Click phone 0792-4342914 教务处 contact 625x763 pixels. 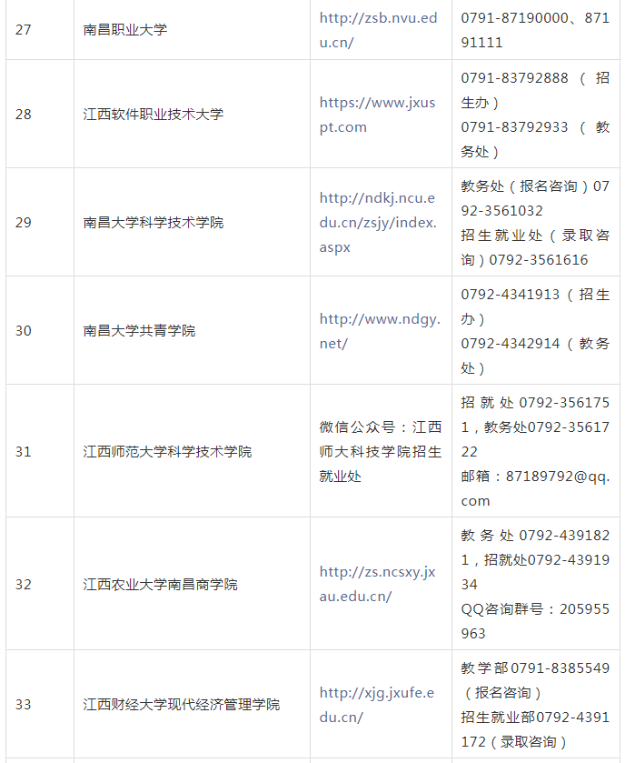[x=535, y=356]
